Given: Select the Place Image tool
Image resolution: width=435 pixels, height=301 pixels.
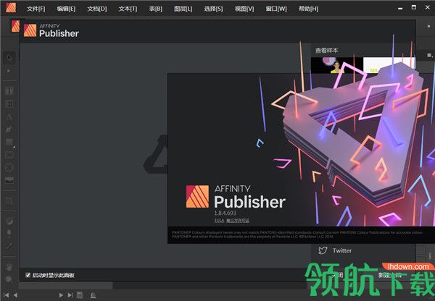Looking at the screenshot, I should [x=9, y=180].
